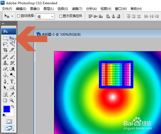
Task: Click Align Bottom Edges button
Action: click(x=101, y=16)
